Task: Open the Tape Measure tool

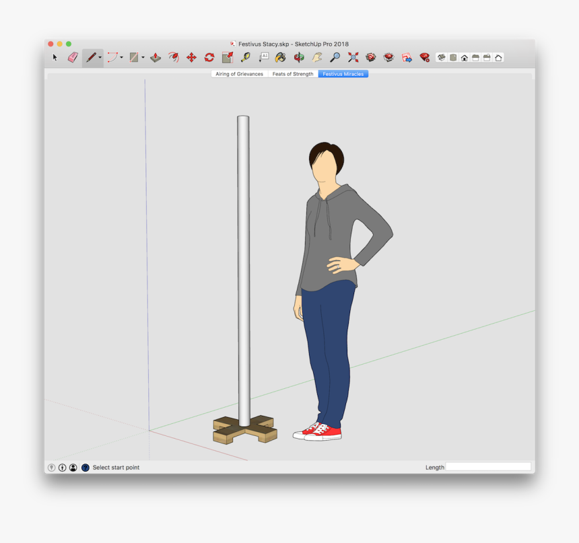Action: [246, 58]
